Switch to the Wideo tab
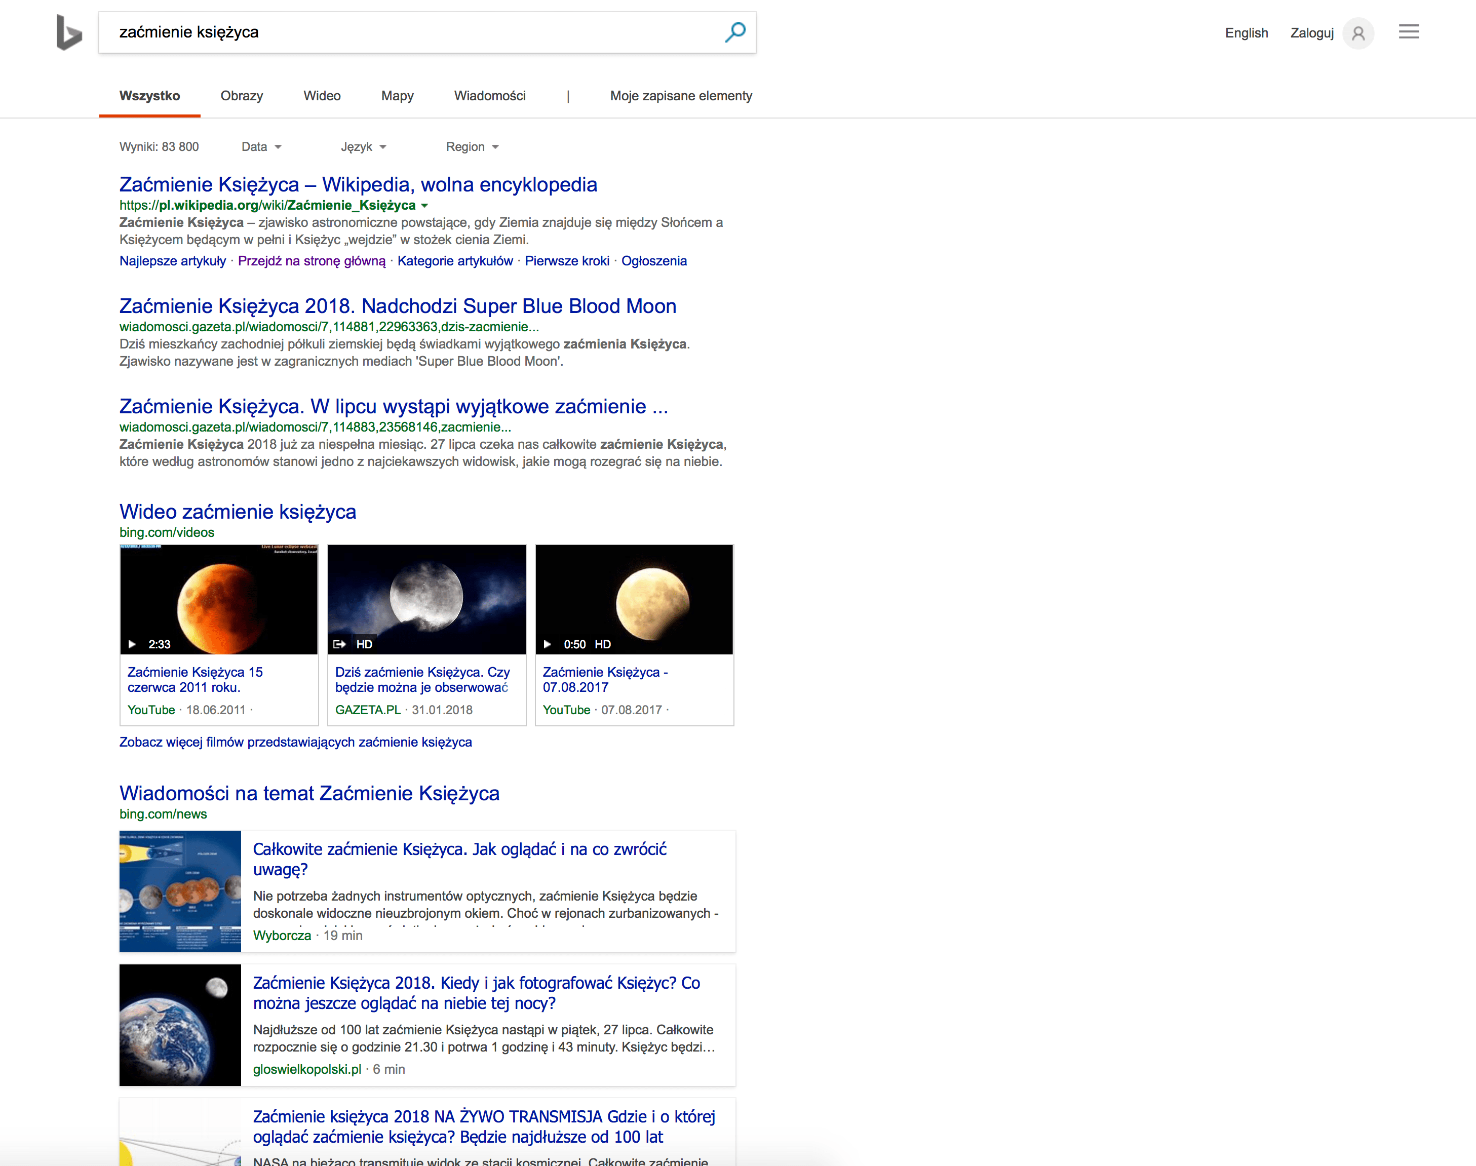Image resolution: width=1476 pixels, height=1166 pixels. [x=322, y=96]
